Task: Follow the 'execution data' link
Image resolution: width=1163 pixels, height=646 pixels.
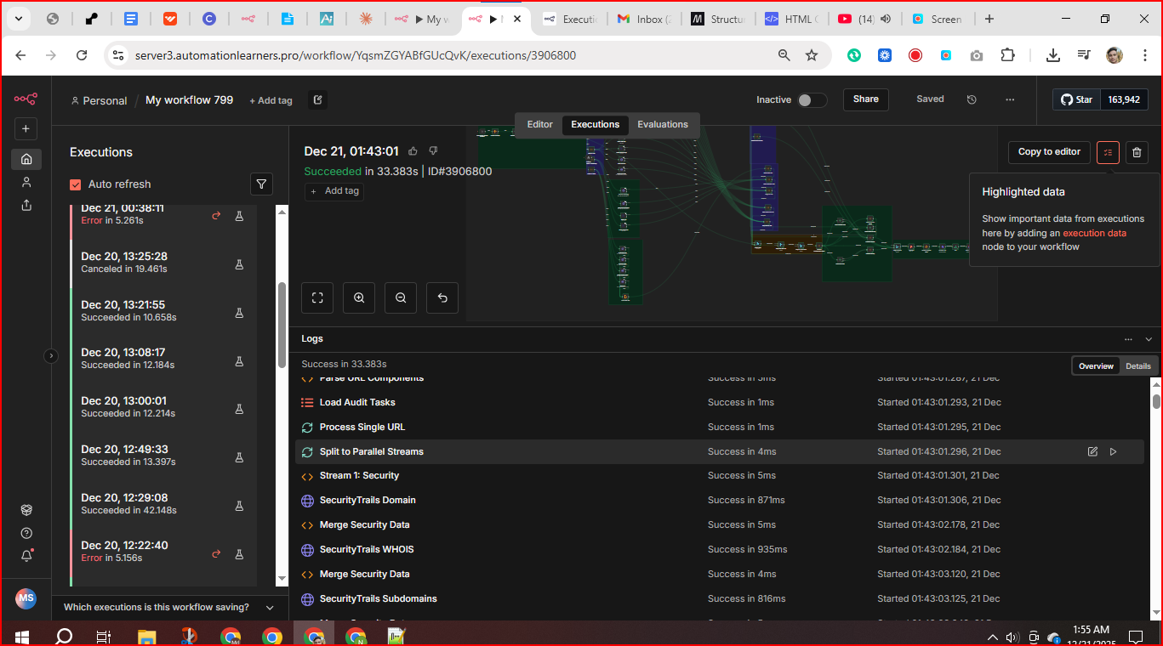Action: pos(1094,233)
